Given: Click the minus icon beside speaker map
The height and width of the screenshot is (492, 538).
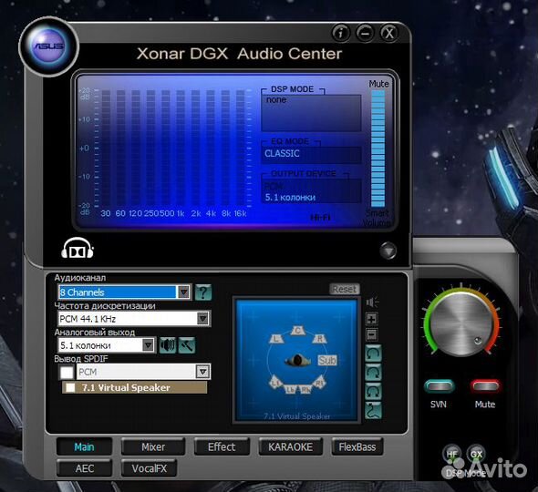Looking at the screenshot, I should [x=372, y=334].
